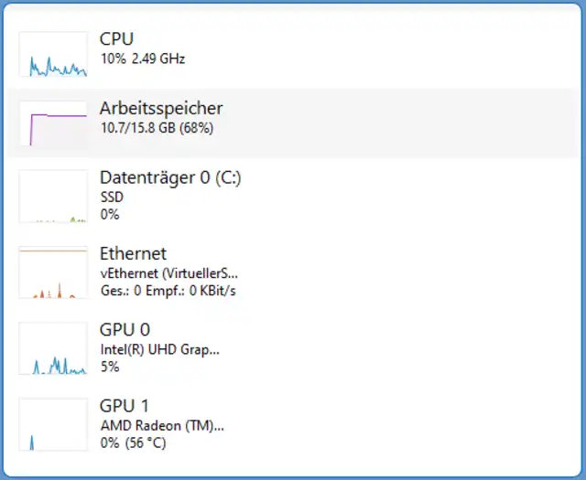
Task: Click the Intel(R) UHD Graphics name text
Action: click(159, 348)
